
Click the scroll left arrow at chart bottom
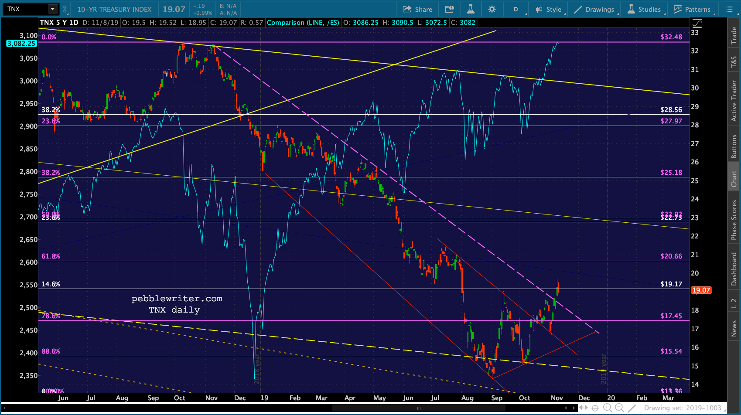pos(5,408)
